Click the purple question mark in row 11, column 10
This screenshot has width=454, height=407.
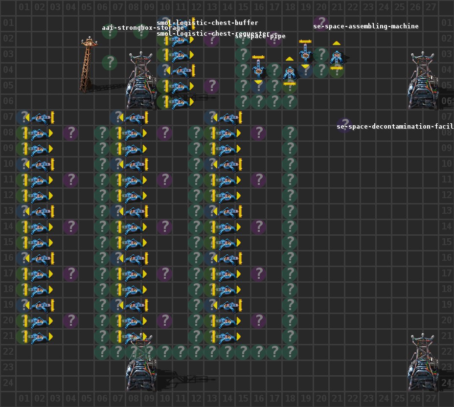tap(164, 180)
